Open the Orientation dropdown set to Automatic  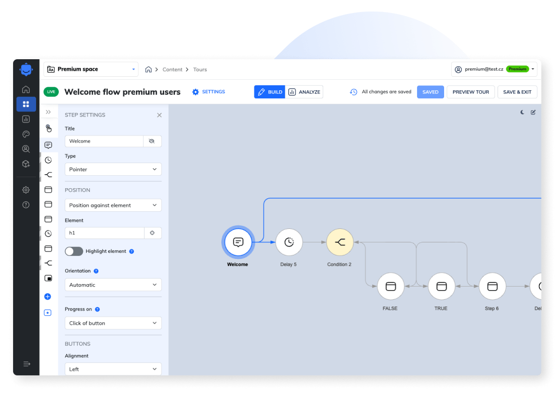coord(113,285)
